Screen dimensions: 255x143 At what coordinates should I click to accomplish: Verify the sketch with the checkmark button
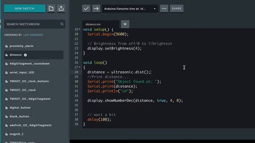pyautogui.click(x=86, y=8)
